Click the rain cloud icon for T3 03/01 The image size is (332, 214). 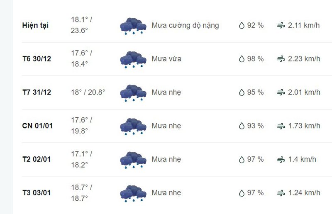click(133, 193)
